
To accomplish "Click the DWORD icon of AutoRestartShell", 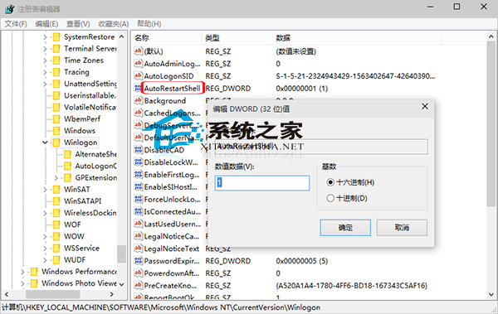I will point(138,88).
